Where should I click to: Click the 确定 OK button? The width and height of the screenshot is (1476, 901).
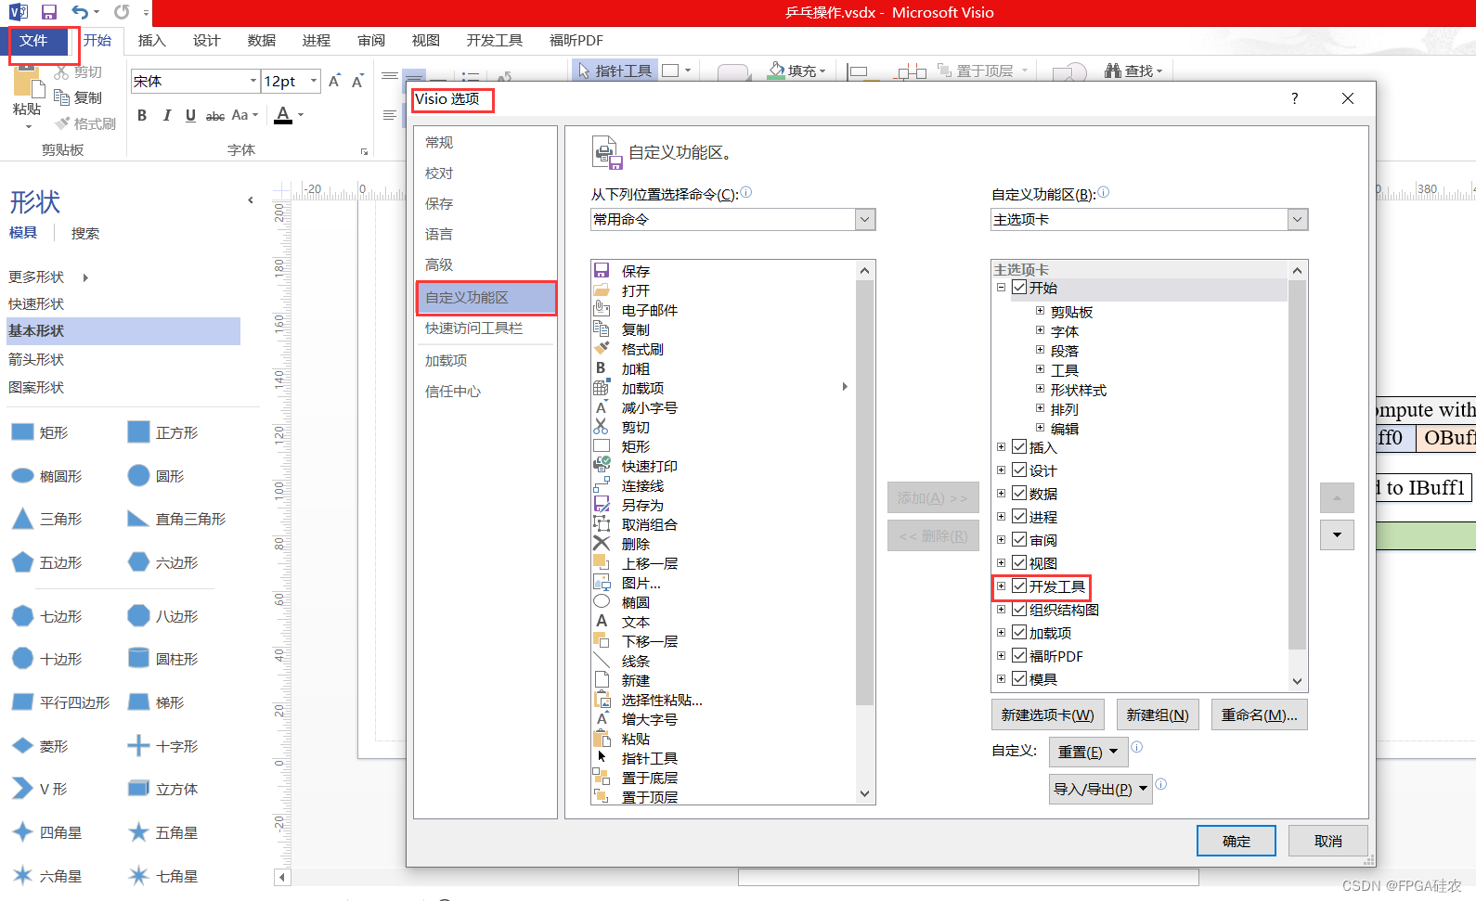1236,841
